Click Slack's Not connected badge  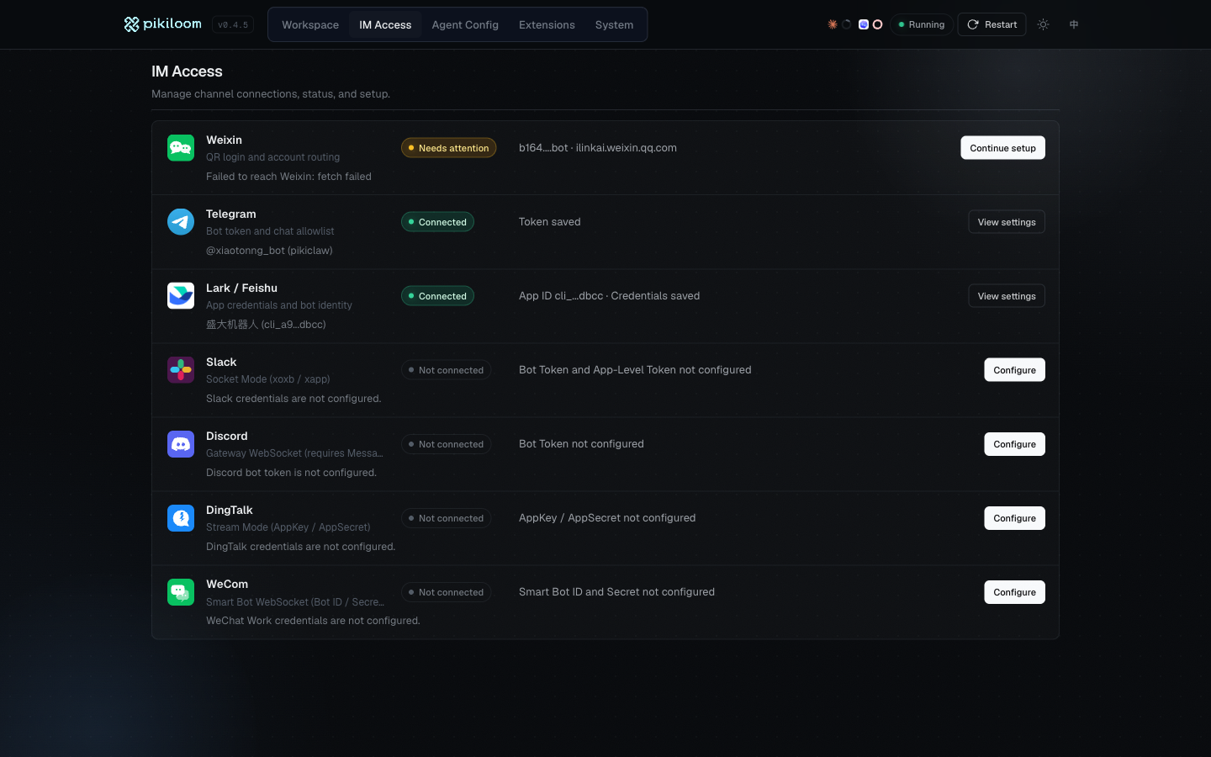pyautogui.click(x=446, y=370)
